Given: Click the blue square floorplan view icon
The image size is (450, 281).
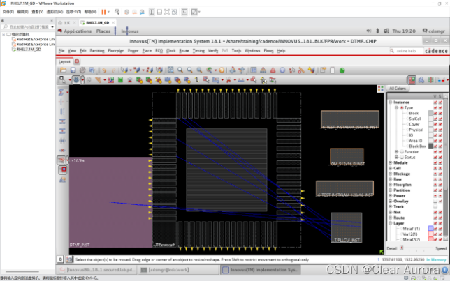Looking at the screenshot, I should (x=63, y=170).
